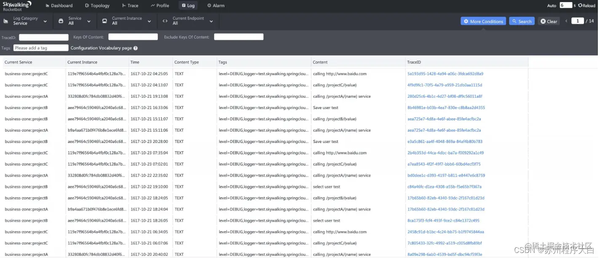Viewport: 600px width, 258px height.
Task: Click business-zone::projectB in 15:11:07 row
Action: (26, 119)
